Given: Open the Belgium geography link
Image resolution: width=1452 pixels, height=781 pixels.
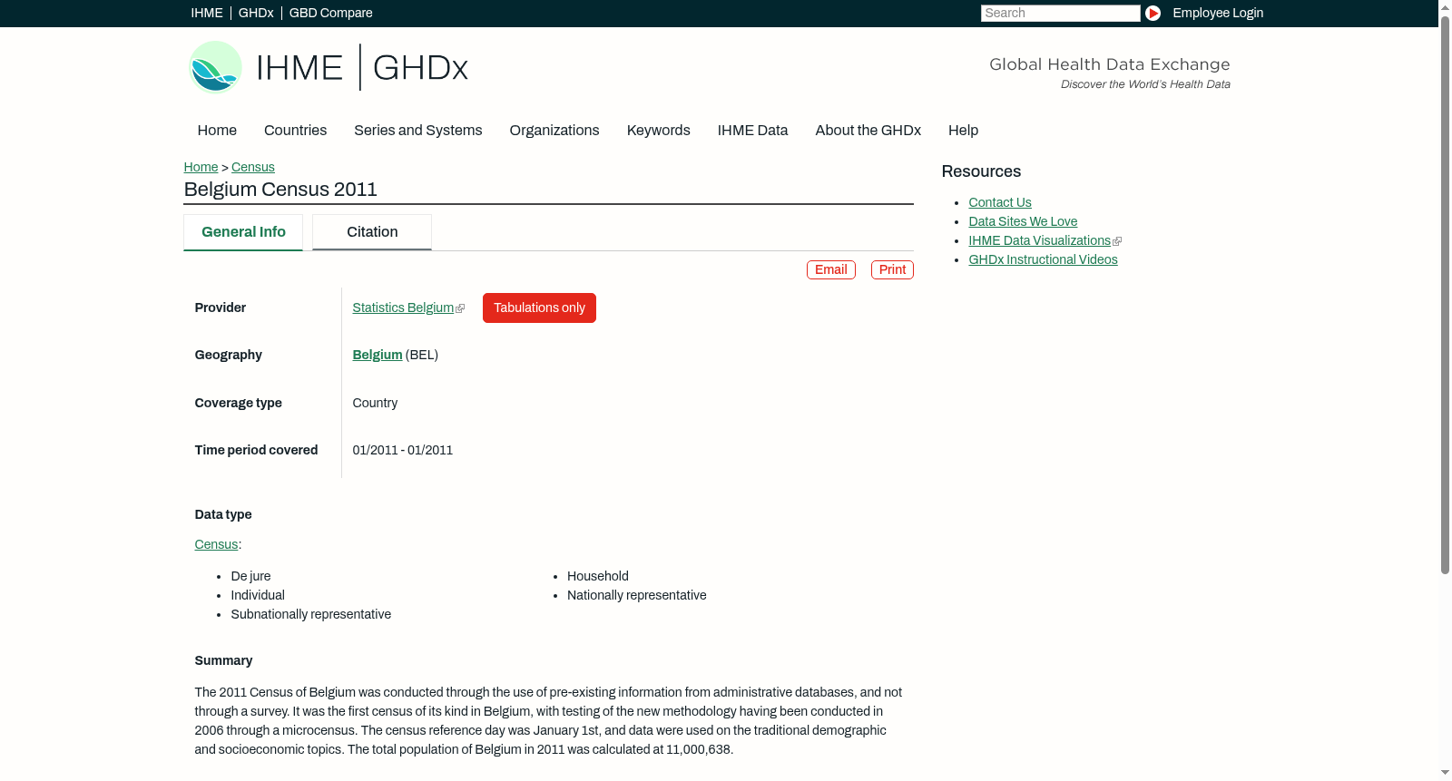Looking at the screenshot, I should (378, 356).
